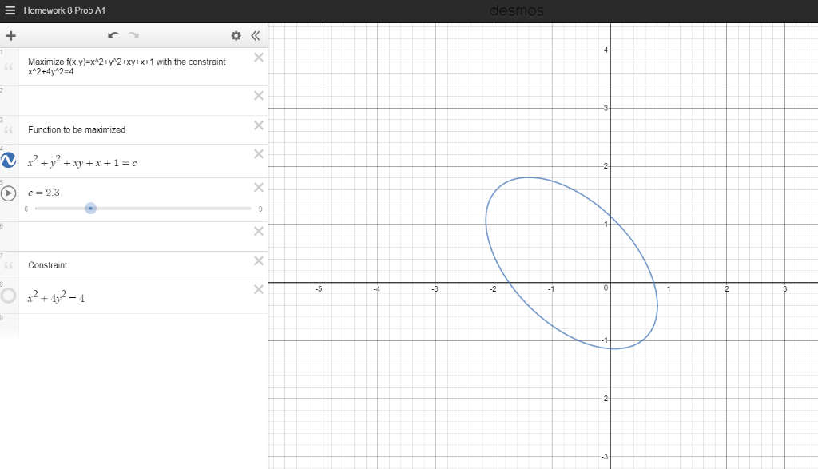Open the graph settings gear

pos(236,35)
